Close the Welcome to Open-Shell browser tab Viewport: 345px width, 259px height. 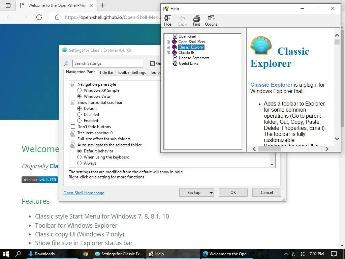91,5
